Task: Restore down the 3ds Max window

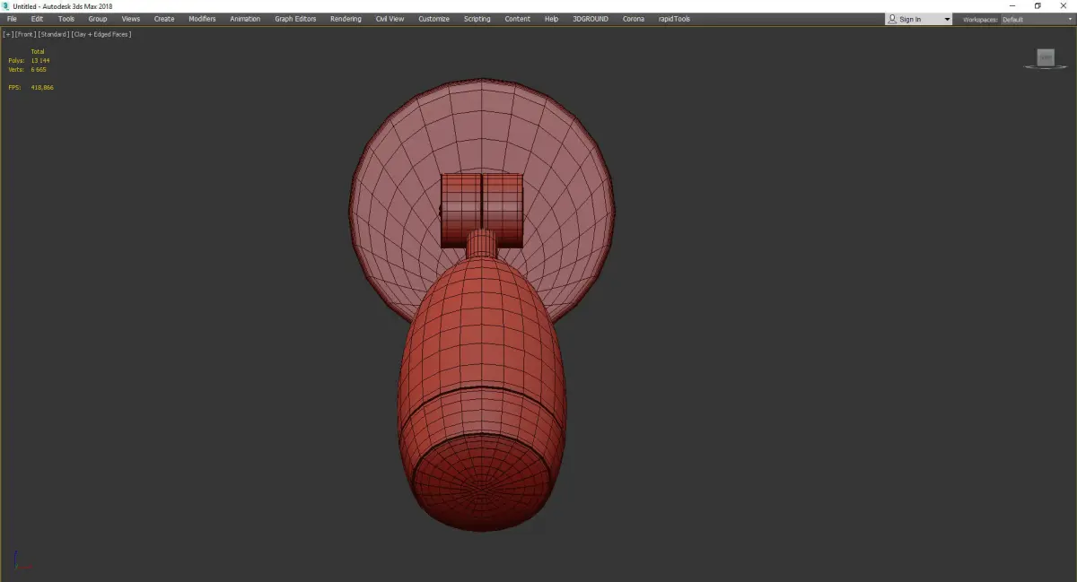Action: pyautogui.click(x=1038, y=6)
